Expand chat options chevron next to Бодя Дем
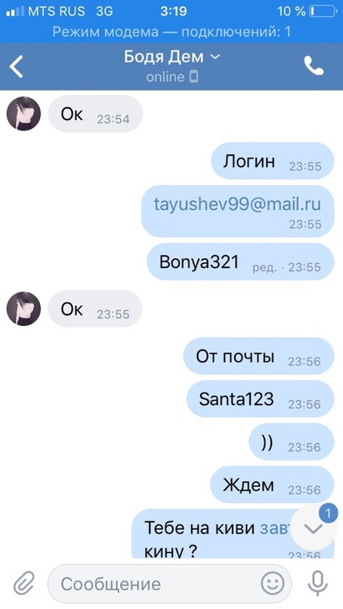This screenshot has height=609, width=343. click(x=215, y=57)
